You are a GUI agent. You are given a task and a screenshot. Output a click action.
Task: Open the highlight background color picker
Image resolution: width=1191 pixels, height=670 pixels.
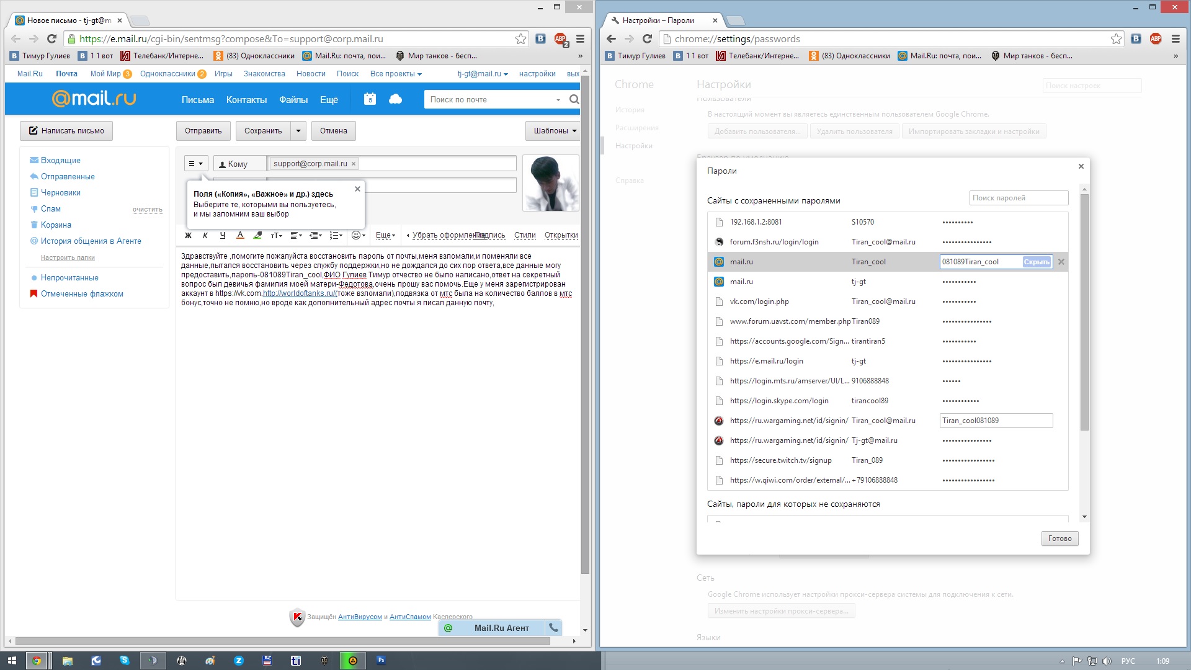pos(257,236)
